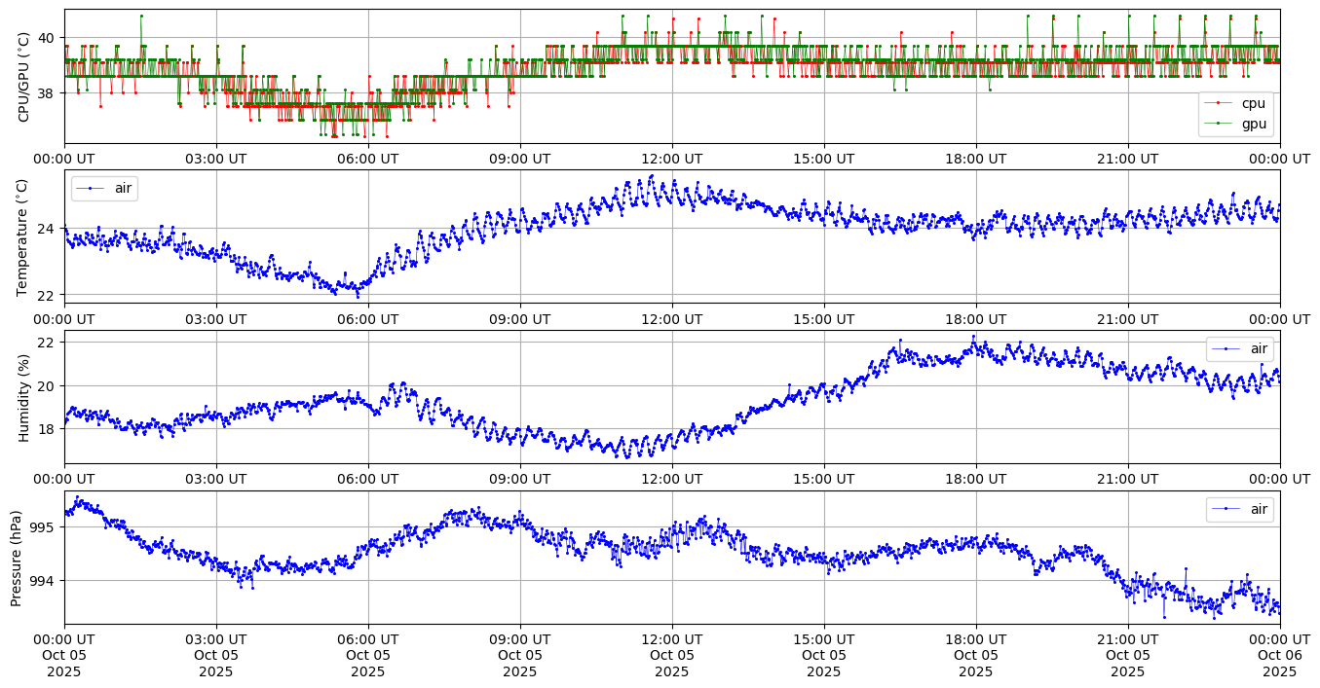Image resolution: width=1320 pixels, height=688 pixels.
Task: Select the air legend in the Pressure plot
Action: pos(1259,509)
